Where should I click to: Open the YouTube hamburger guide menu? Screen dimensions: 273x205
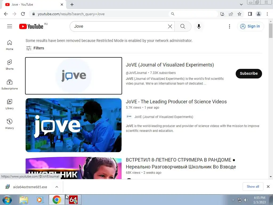[10, 26]
